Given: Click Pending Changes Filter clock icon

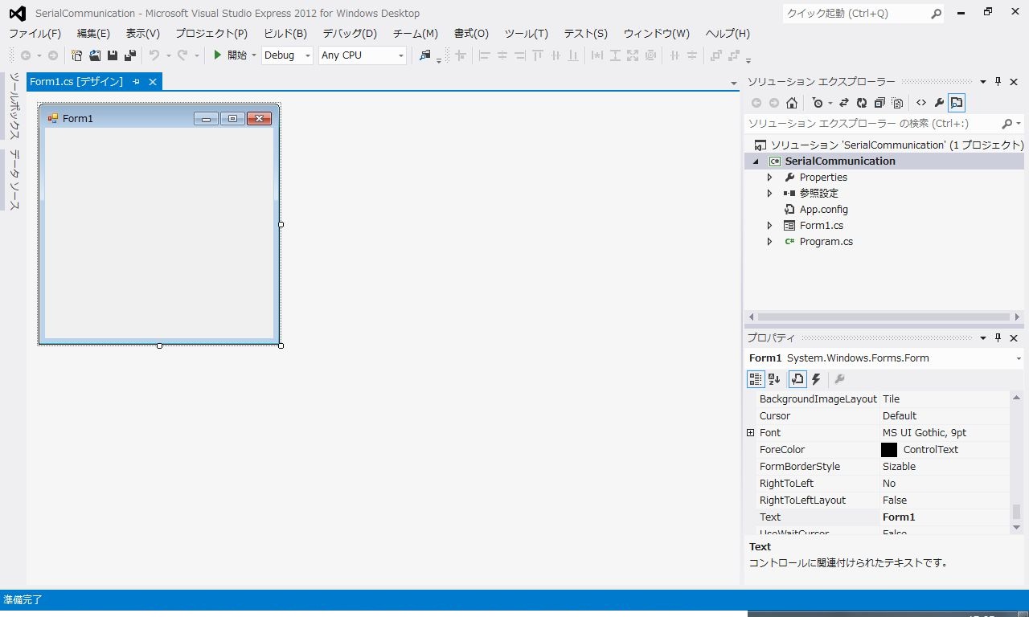Looking at the screenshot, I should pyautogui.click(x=818, y=103).
